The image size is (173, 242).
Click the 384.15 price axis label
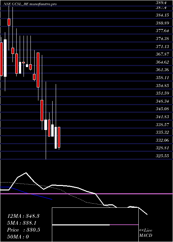(162, 16)
